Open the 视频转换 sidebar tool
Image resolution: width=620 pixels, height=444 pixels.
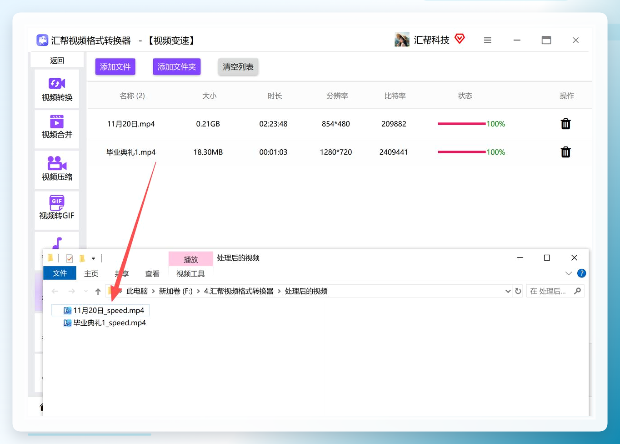pos(57,89)
